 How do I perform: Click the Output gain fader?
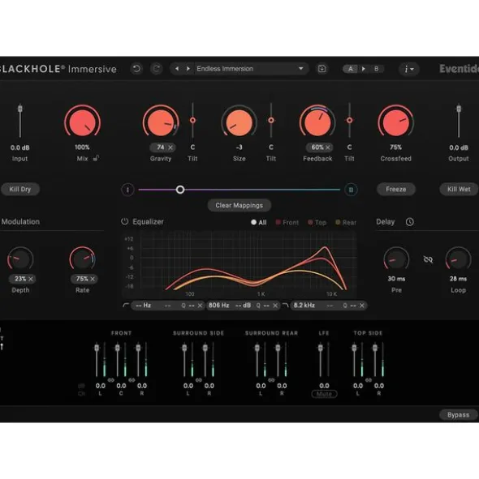coord(459,109)
